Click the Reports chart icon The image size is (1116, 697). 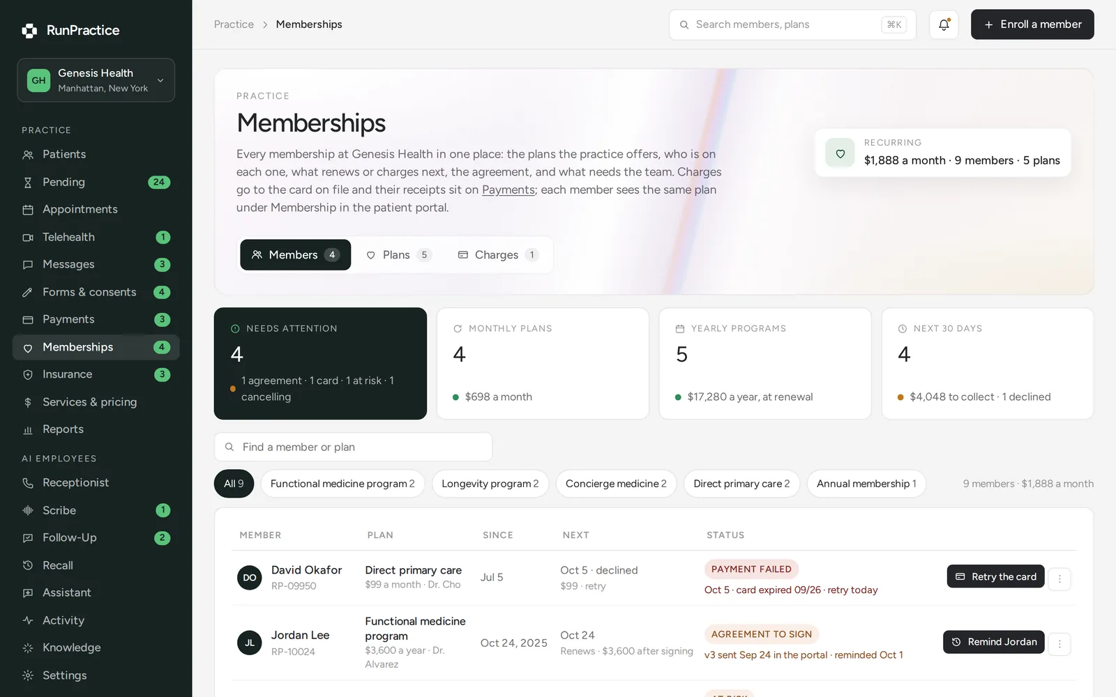pyautogui.click(x=28, y=430)
